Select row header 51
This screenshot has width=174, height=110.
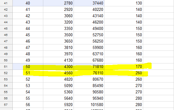point(6,66)
